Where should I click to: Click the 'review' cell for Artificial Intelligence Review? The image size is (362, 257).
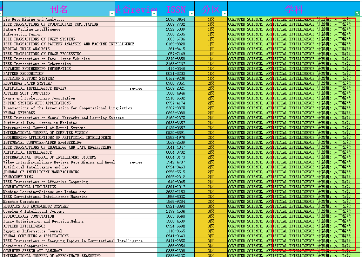[x=136, y=88]
